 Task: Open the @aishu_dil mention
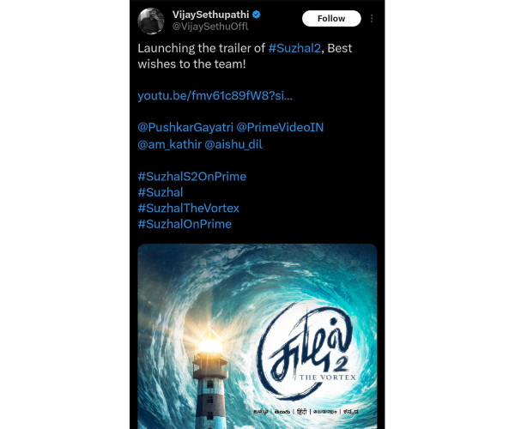[233, 144]
